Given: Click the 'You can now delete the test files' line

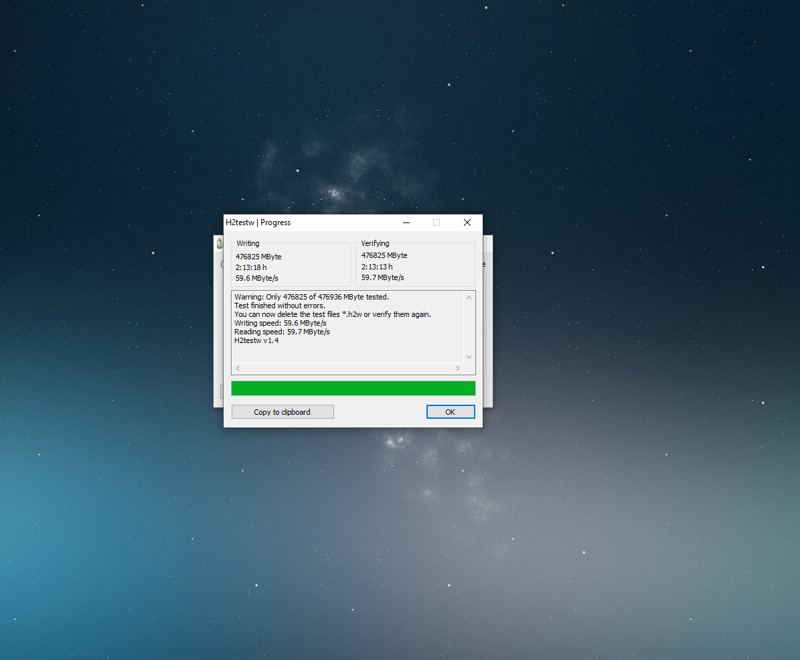Looking at the screenshot, I should pos(333,314).
